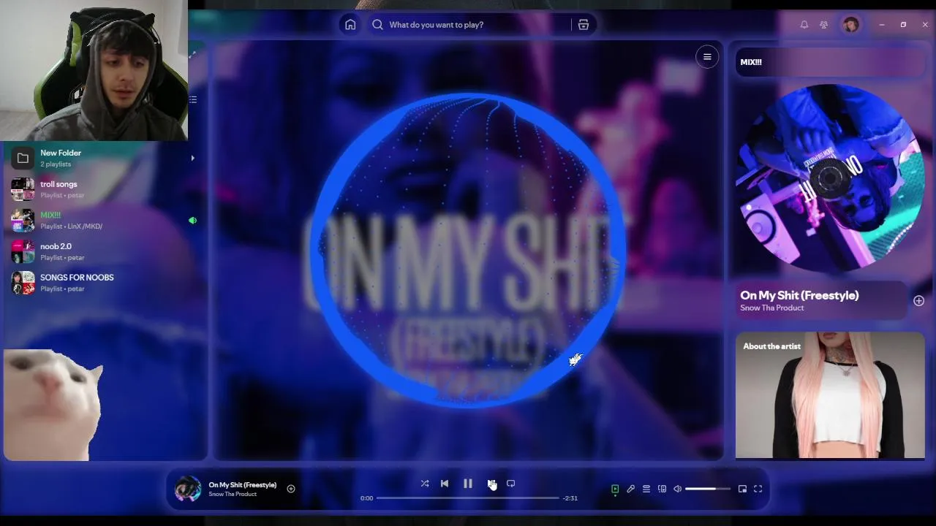This screenshot has height=526, width=936.
Task: Click the SONGS FOR NOOBS cover thumbnail
Action: coord(23,283)
